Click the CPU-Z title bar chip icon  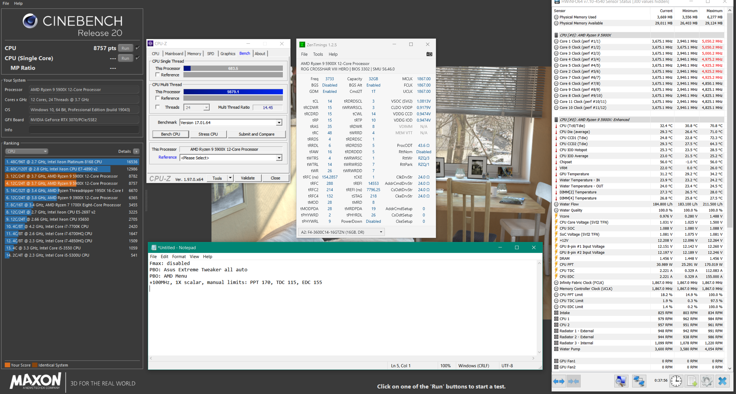pos(151,44)
